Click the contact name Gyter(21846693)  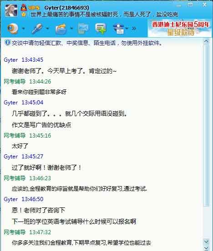66,8
